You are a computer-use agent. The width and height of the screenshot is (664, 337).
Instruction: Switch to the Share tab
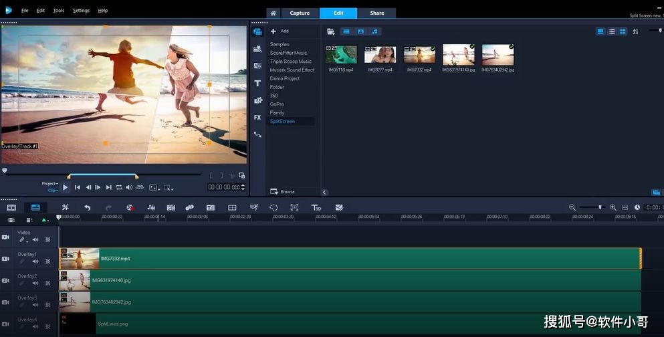click(x=377, y=13)
